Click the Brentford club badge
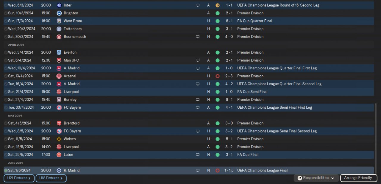381x184 pixels. [x=59, y=123]
